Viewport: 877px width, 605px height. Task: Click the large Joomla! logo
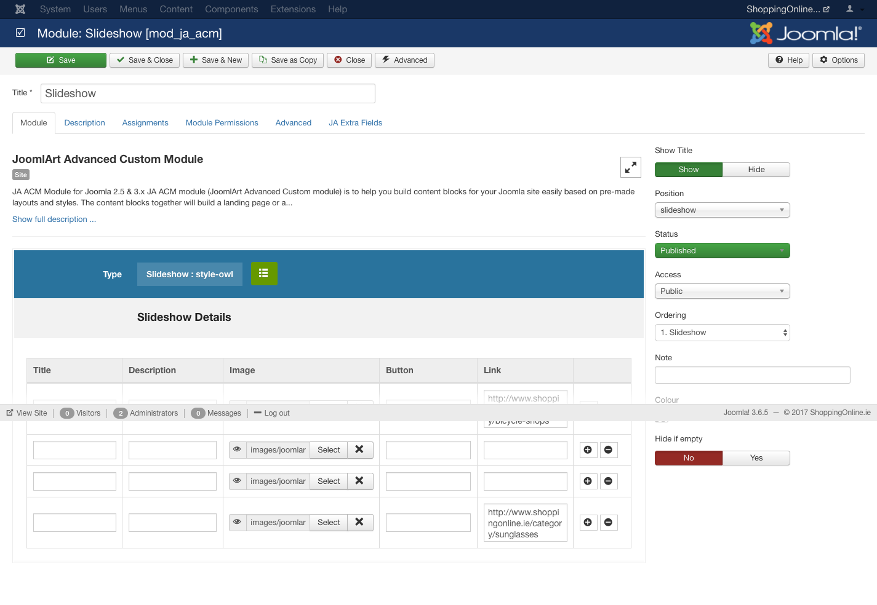click(805, 33)
